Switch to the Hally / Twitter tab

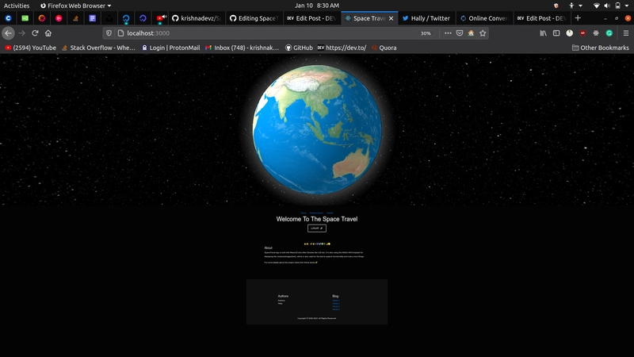pos(426,17)
